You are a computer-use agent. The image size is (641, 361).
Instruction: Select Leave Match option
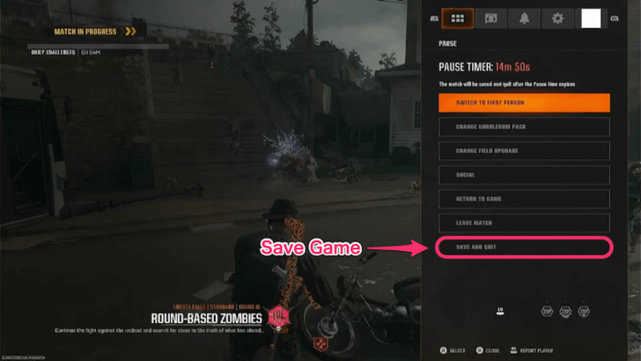(524, 223)
